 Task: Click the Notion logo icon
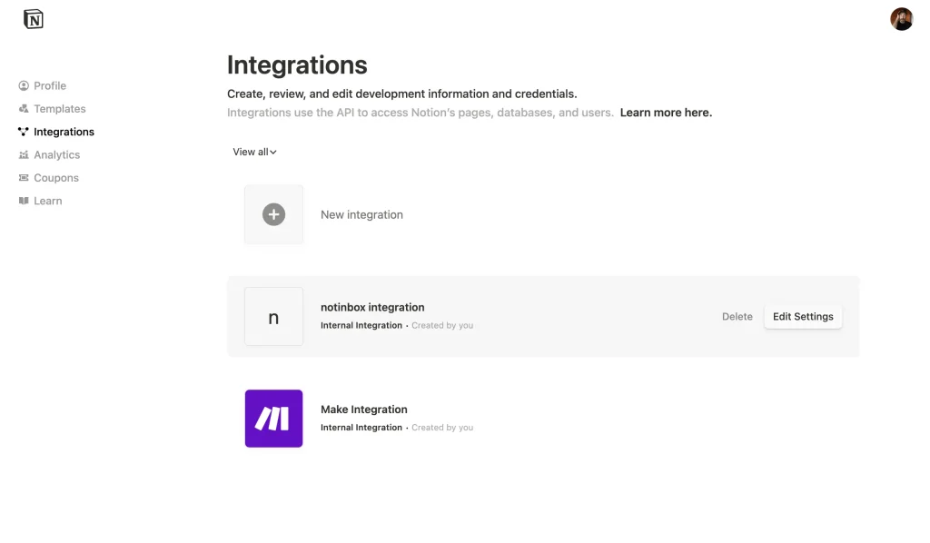tap(34, 19)
